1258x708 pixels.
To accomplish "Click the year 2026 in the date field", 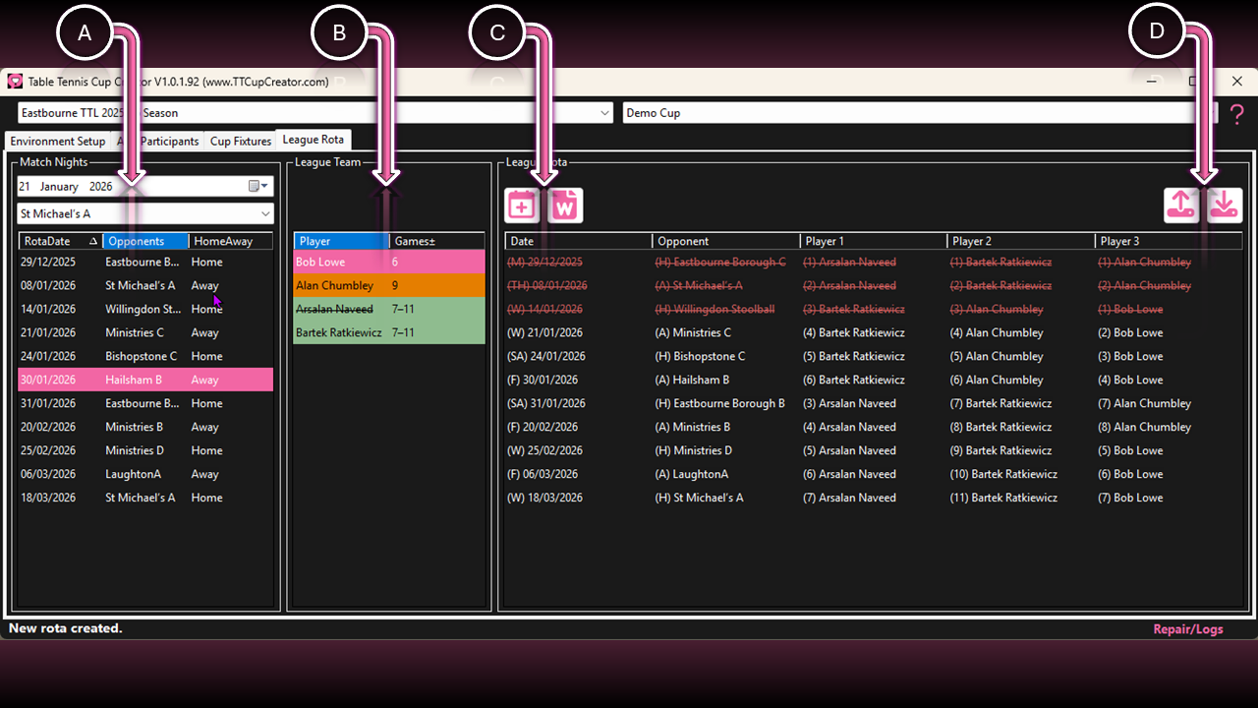I will (x=101, y=186).
